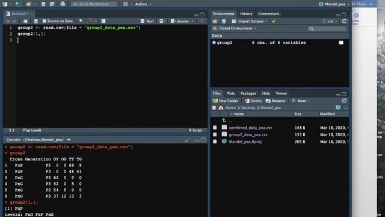This screenshot has height=217, width=385.
Task: Click the Find/Replace magnifier in the editor
Action: coord(81,21)
